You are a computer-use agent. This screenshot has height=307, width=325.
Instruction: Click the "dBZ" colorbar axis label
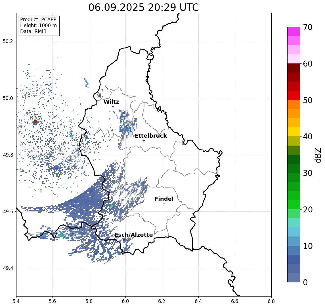click(x=318, y=155)
